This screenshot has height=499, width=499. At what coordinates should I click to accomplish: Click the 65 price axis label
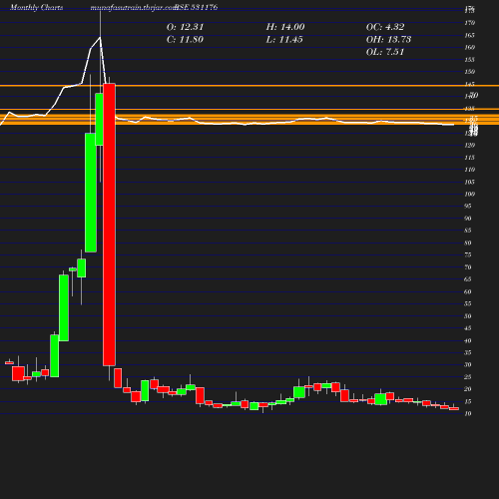tap(468, 279)
